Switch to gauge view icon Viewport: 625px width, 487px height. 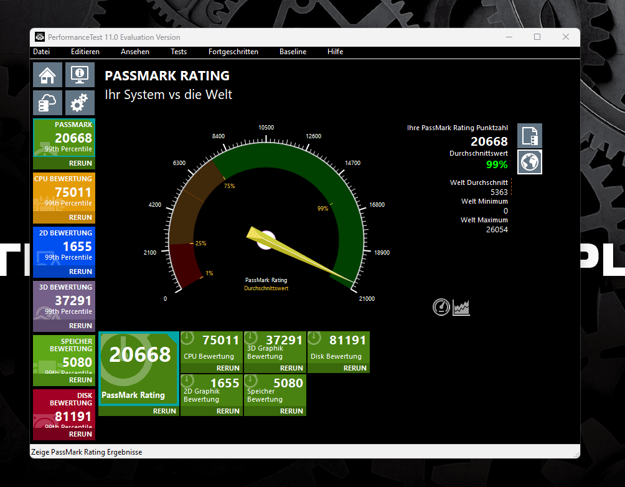point(441,307)
